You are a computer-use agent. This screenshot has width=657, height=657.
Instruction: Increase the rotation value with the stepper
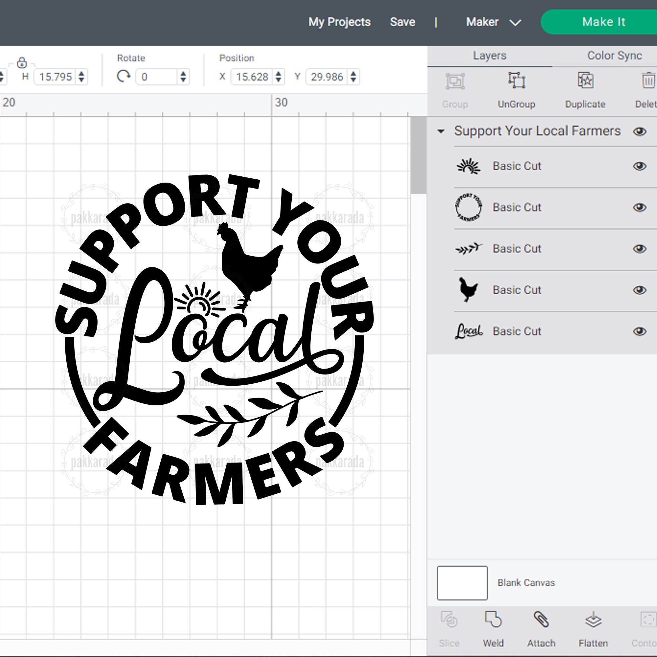[183, 74]
